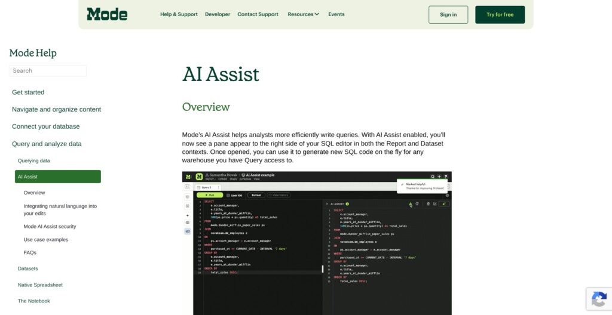Select Query and analyze data section

click(x=47, y=144)
